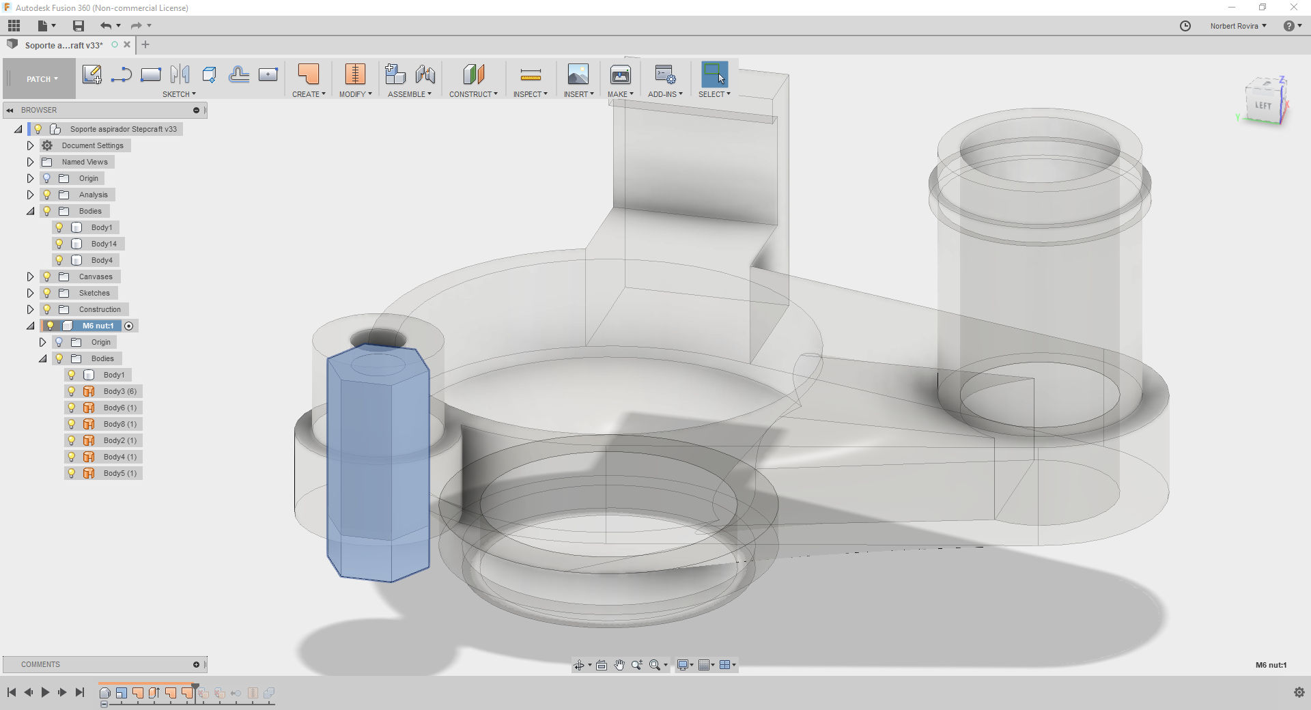This screenshot has width=1311, height=710.
Task: Click the Create Sketch icon
Action: pyautogui.click(x=91, y=74)
